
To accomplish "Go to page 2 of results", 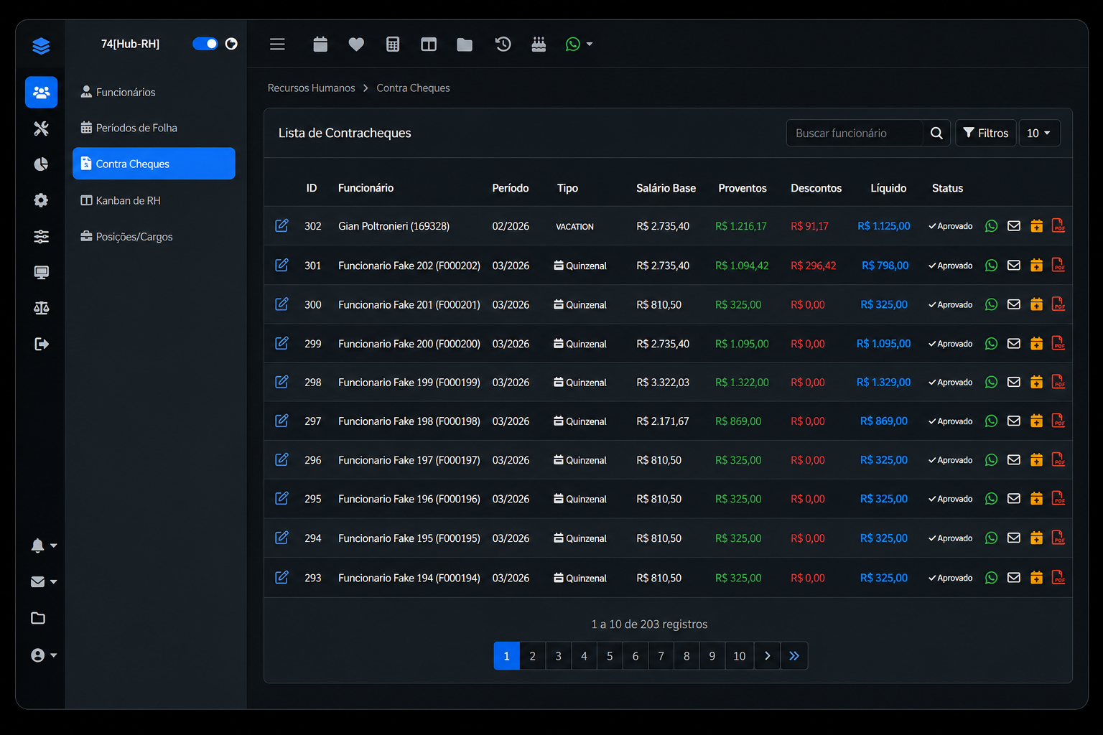I will point(532,656).
